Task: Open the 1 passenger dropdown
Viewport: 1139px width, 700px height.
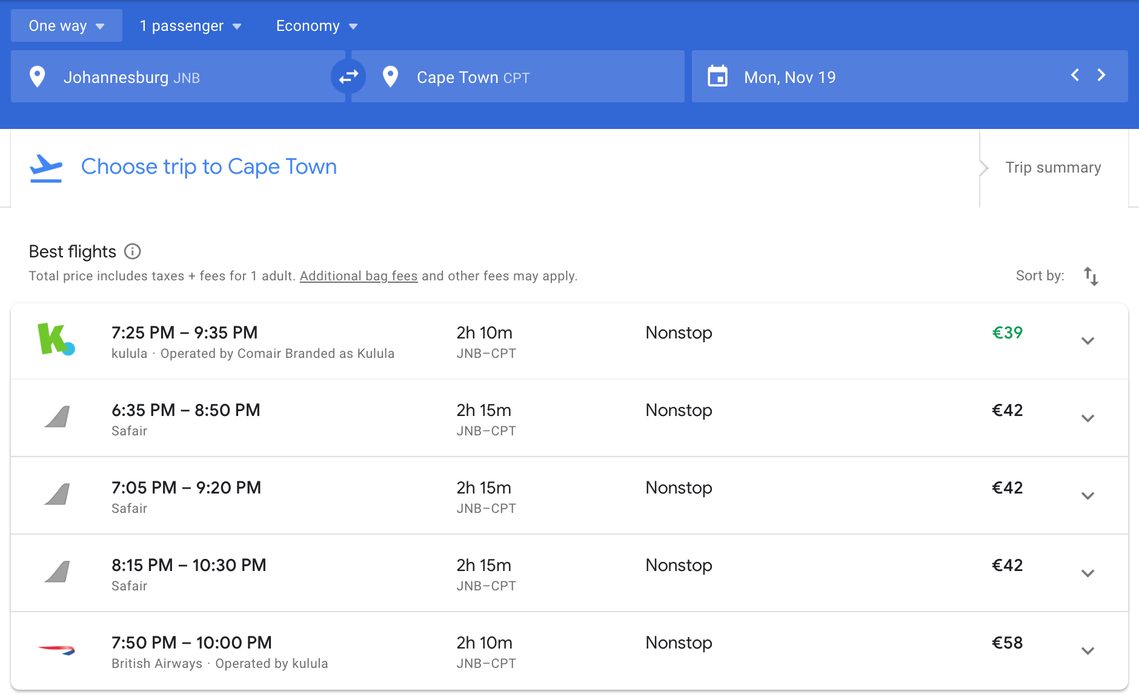Action: point(190,26)
